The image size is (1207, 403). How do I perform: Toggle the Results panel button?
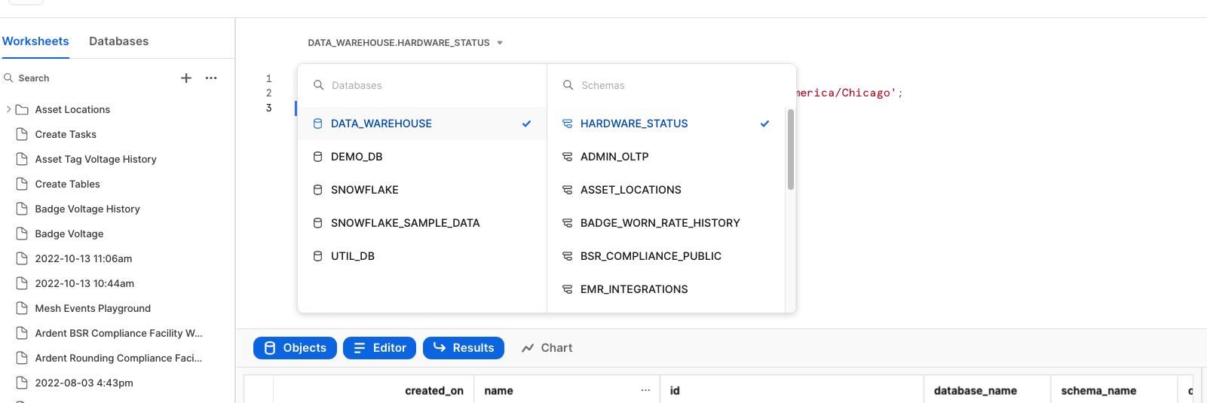point(463,348)
